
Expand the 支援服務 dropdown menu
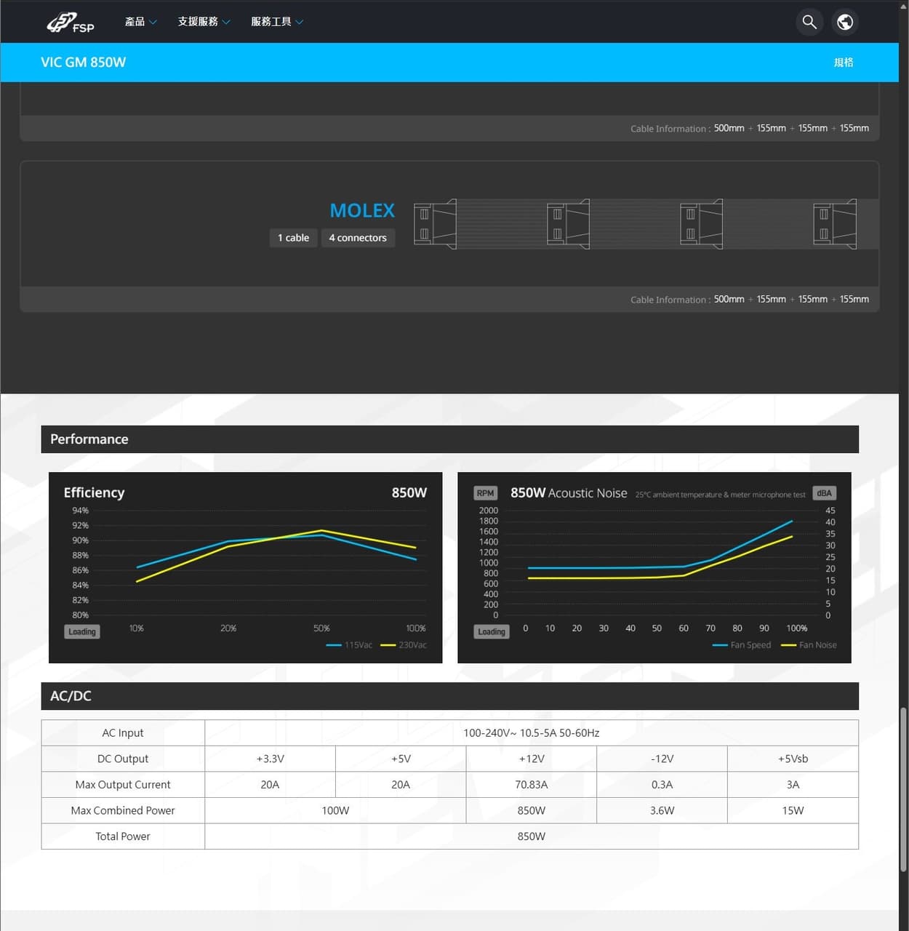click(204, 22)
